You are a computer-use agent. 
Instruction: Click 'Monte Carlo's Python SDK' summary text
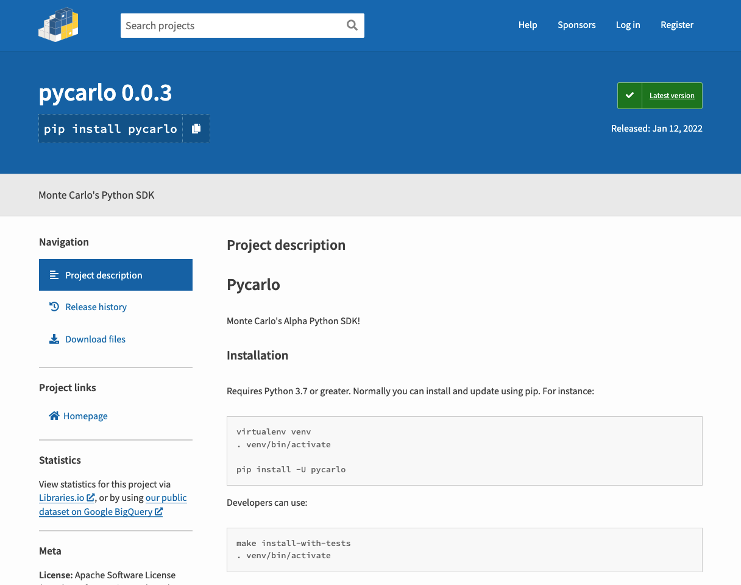(x=96, y=195)
